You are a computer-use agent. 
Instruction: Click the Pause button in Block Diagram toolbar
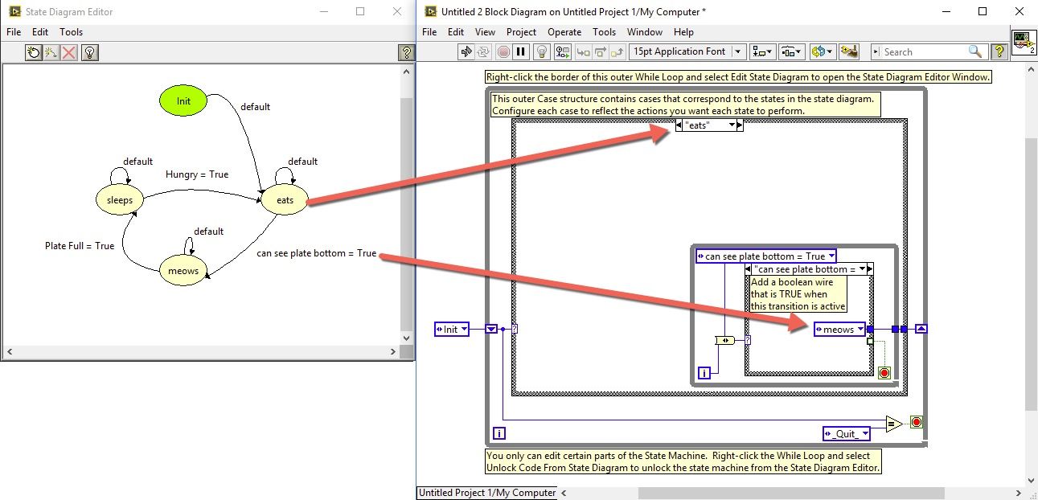(x=521, y=51)
